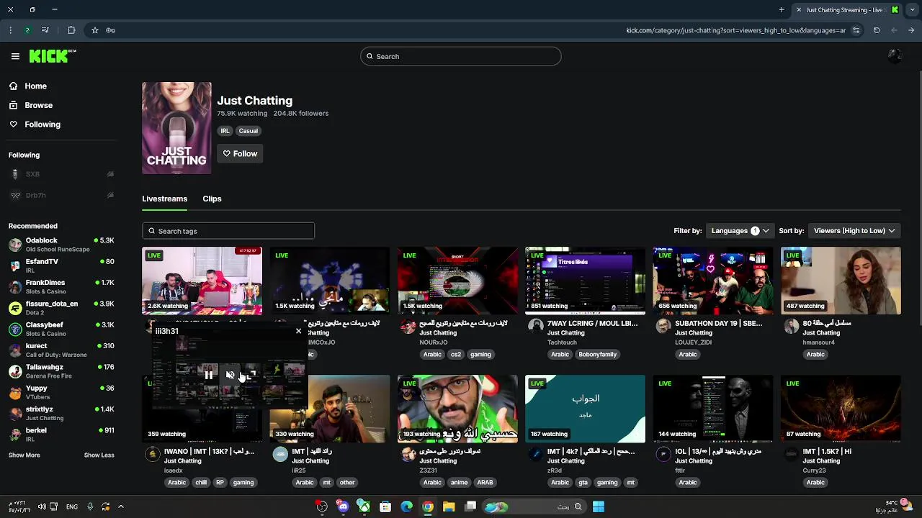The height and width of the screenshot is (518, 922).
Task: Open Odablock recommended channel
Action: pyautogui.click(x=61, y=245)
